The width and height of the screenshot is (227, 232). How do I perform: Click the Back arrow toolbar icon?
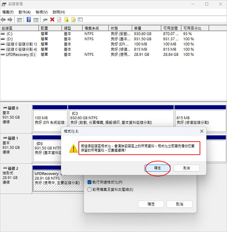pyautogui.click(x=3, y=20)
